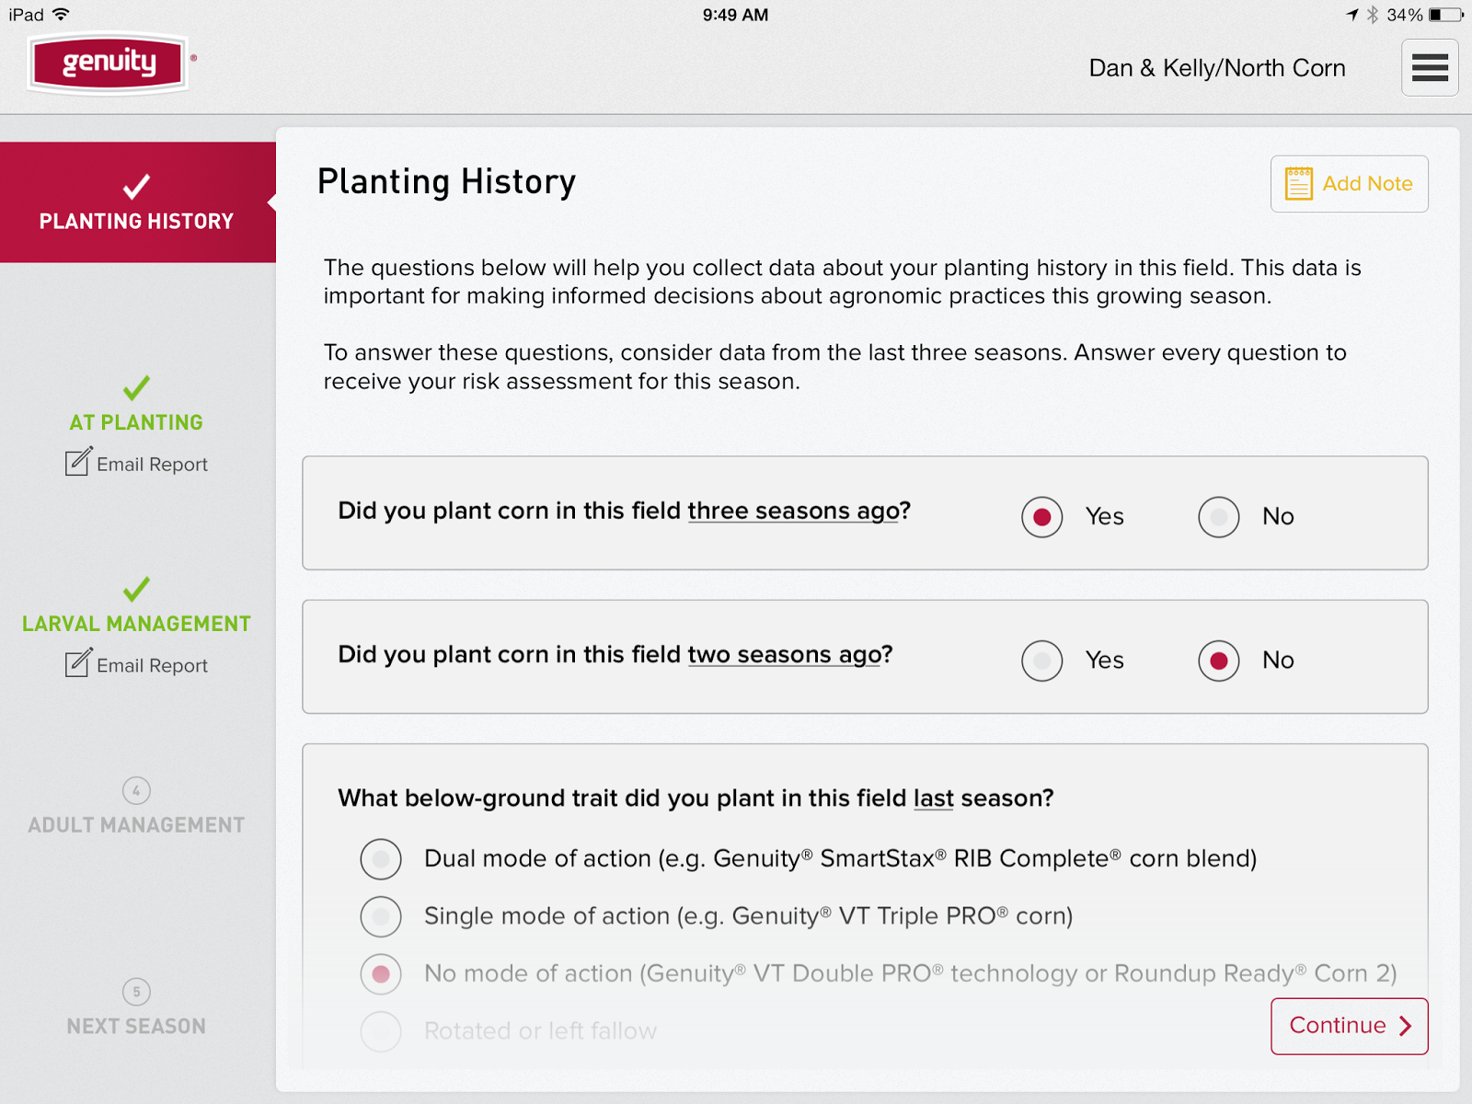Open the Planting History step
Image resolution: width=1472 pixels, height=1104 pixels.
pyautogui.click(x=138, y=202)
